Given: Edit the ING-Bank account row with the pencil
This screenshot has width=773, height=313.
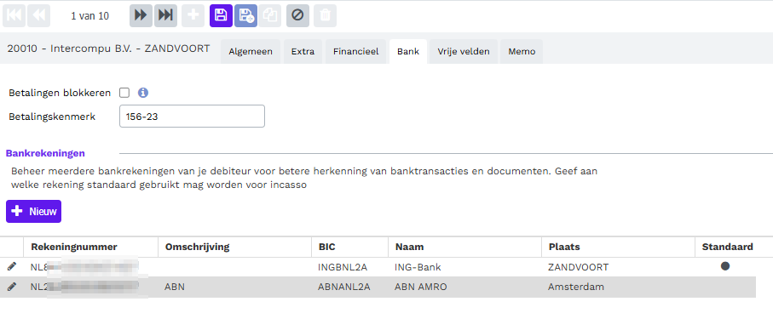Looking at the screenshot, I should (x=12, y=267).
